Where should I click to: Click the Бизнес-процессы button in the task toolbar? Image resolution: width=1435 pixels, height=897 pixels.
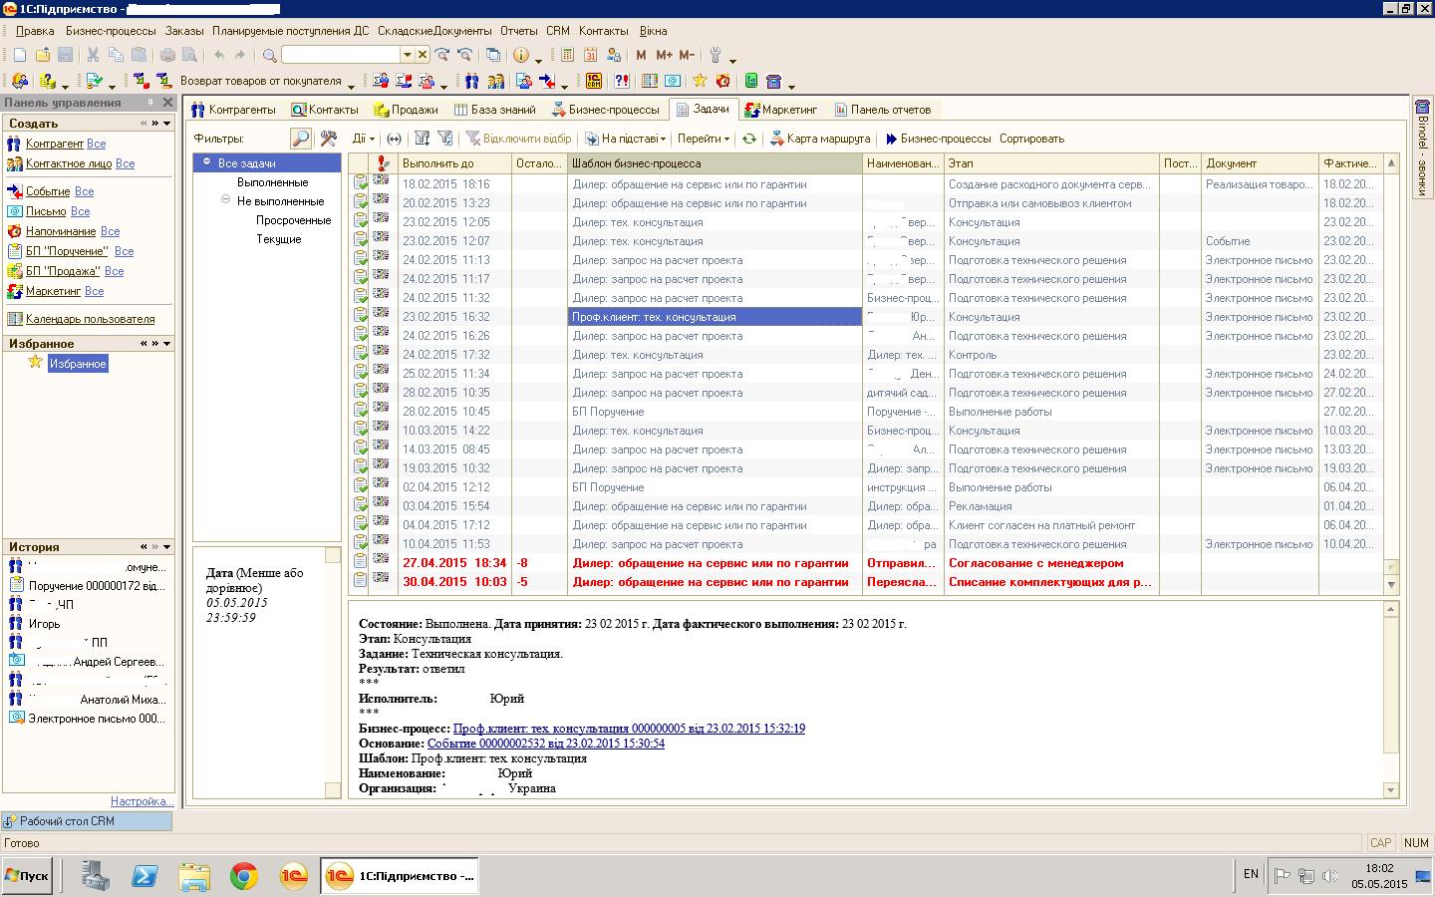pos(938,140)
